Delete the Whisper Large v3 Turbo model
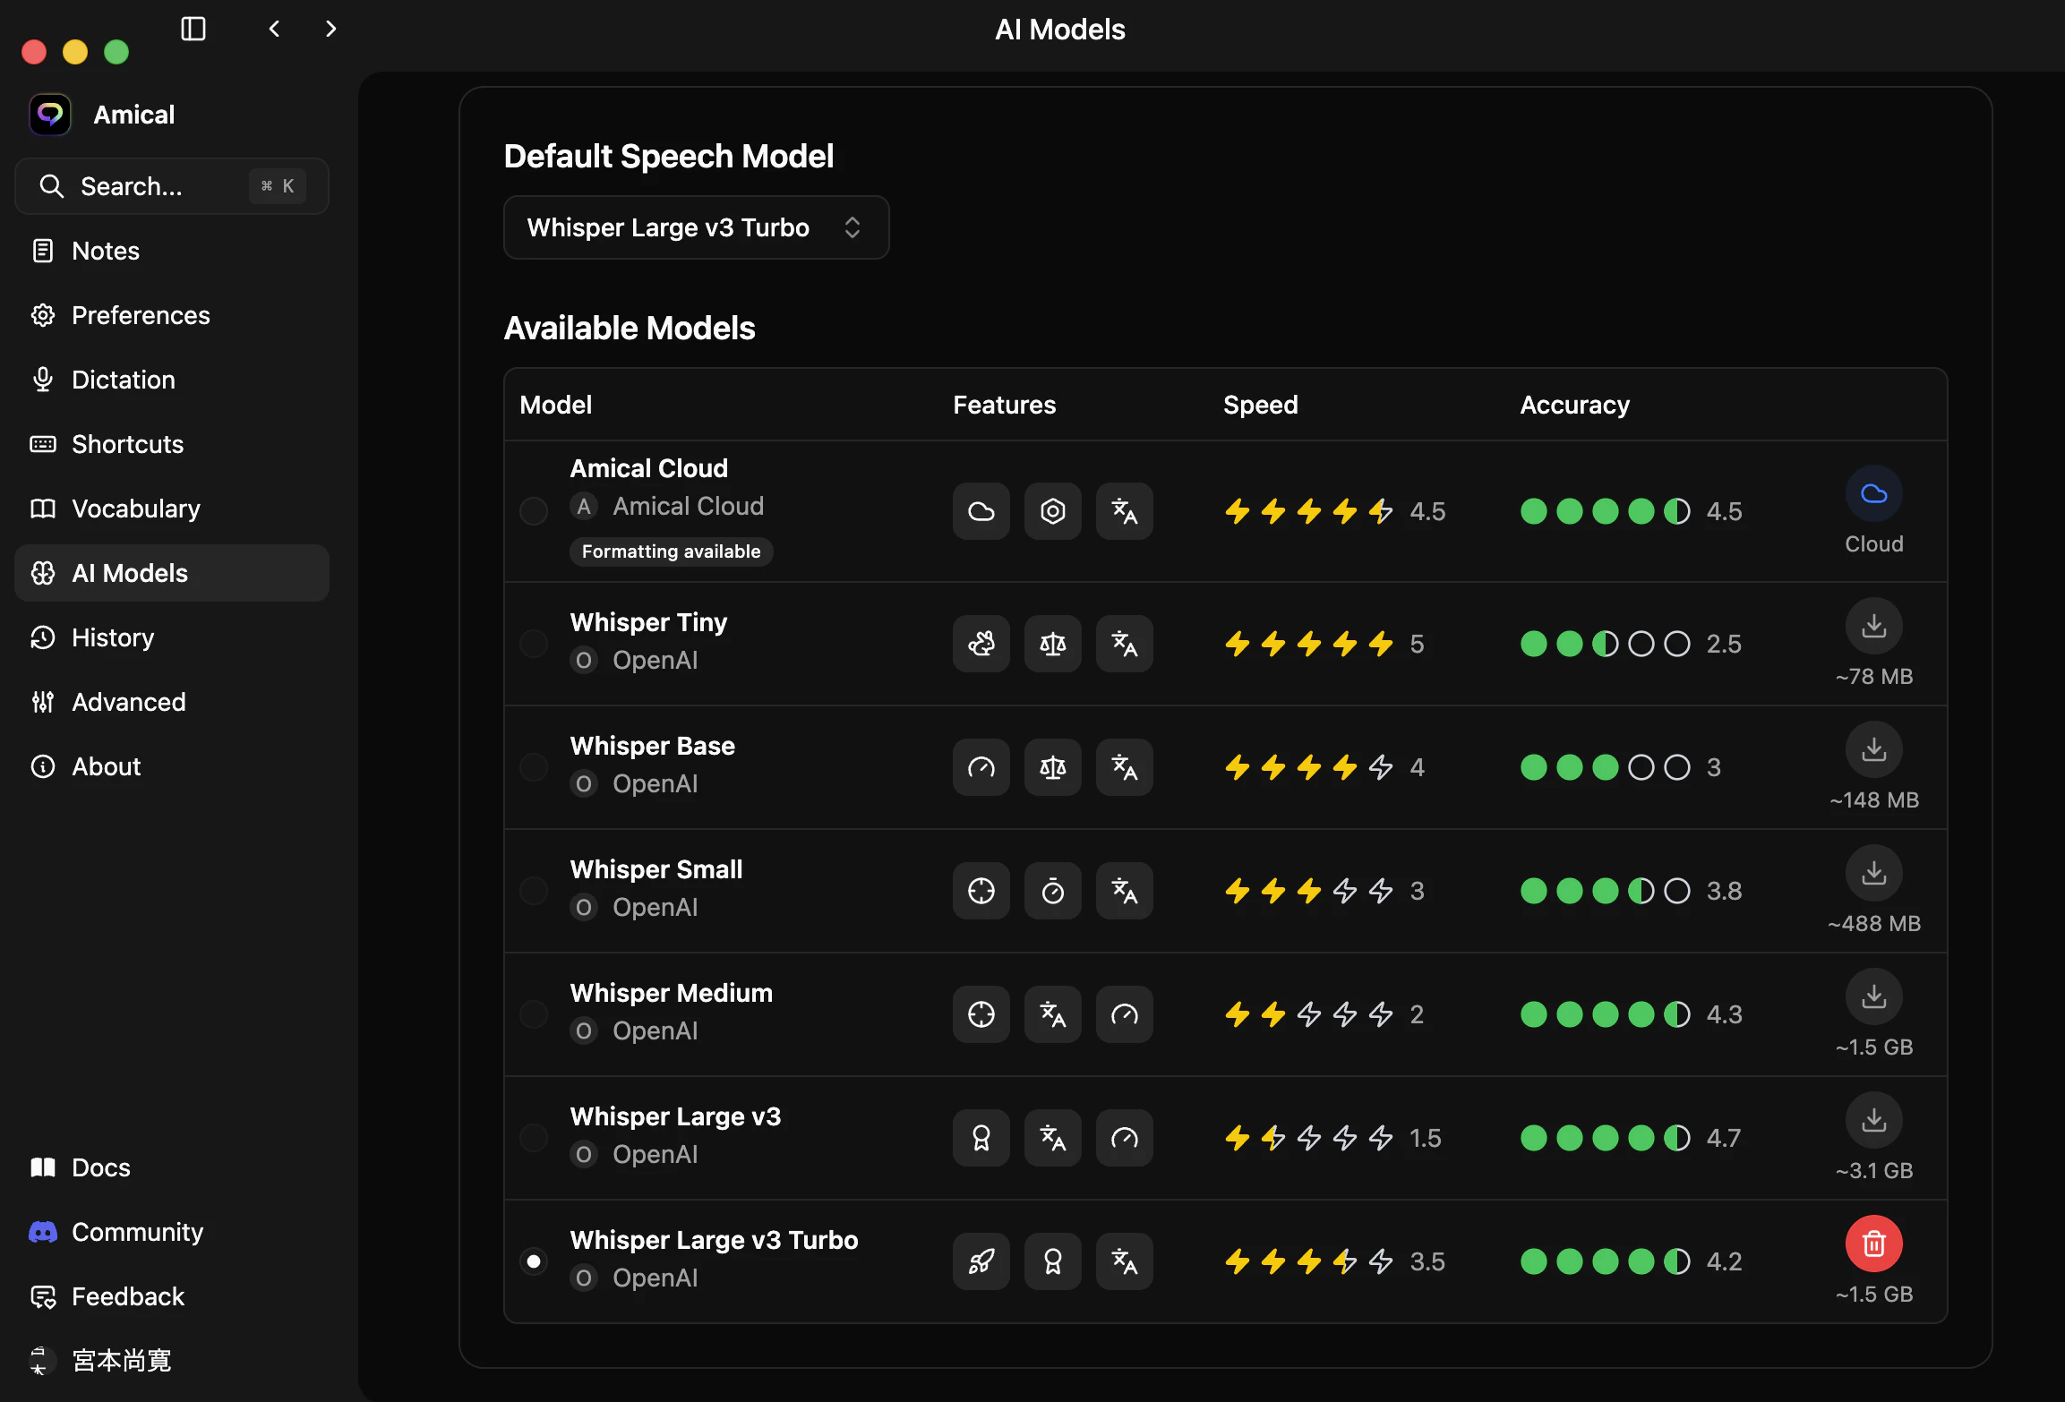The height and width of the screenshot is (1402, 2065). (1874, 1244)
